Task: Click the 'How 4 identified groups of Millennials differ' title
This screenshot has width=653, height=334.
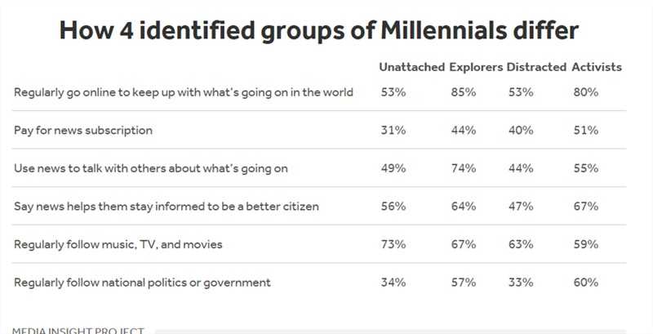Action: [319, 31]
